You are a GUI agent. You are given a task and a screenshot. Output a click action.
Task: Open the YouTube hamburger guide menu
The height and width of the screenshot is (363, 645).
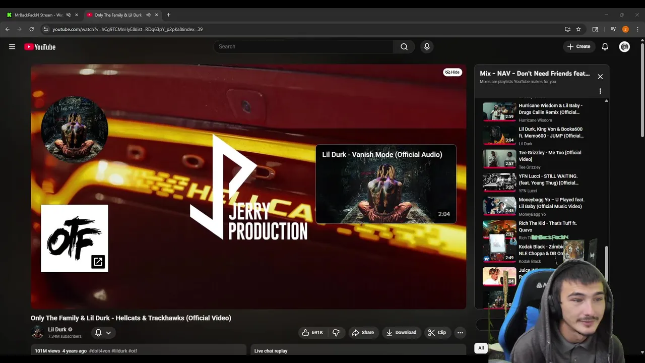pos(12,47)
